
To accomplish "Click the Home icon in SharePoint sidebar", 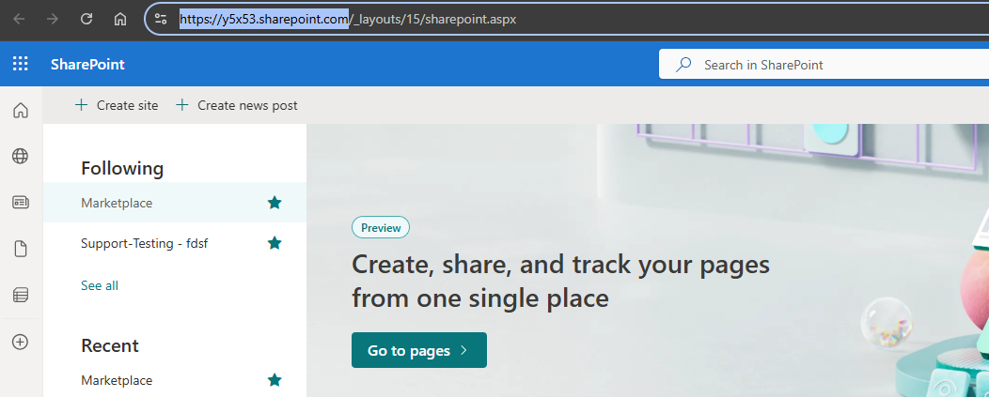I will point(20,111).
